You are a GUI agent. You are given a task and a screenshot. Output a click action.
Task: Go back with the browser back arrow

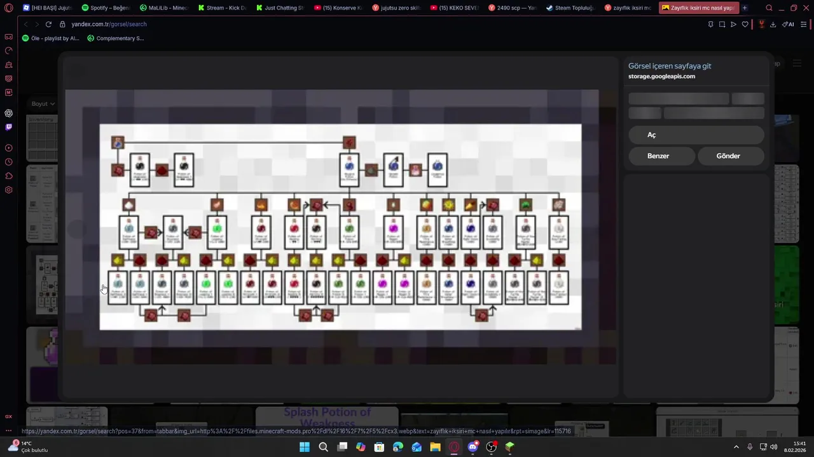point(25,24)
